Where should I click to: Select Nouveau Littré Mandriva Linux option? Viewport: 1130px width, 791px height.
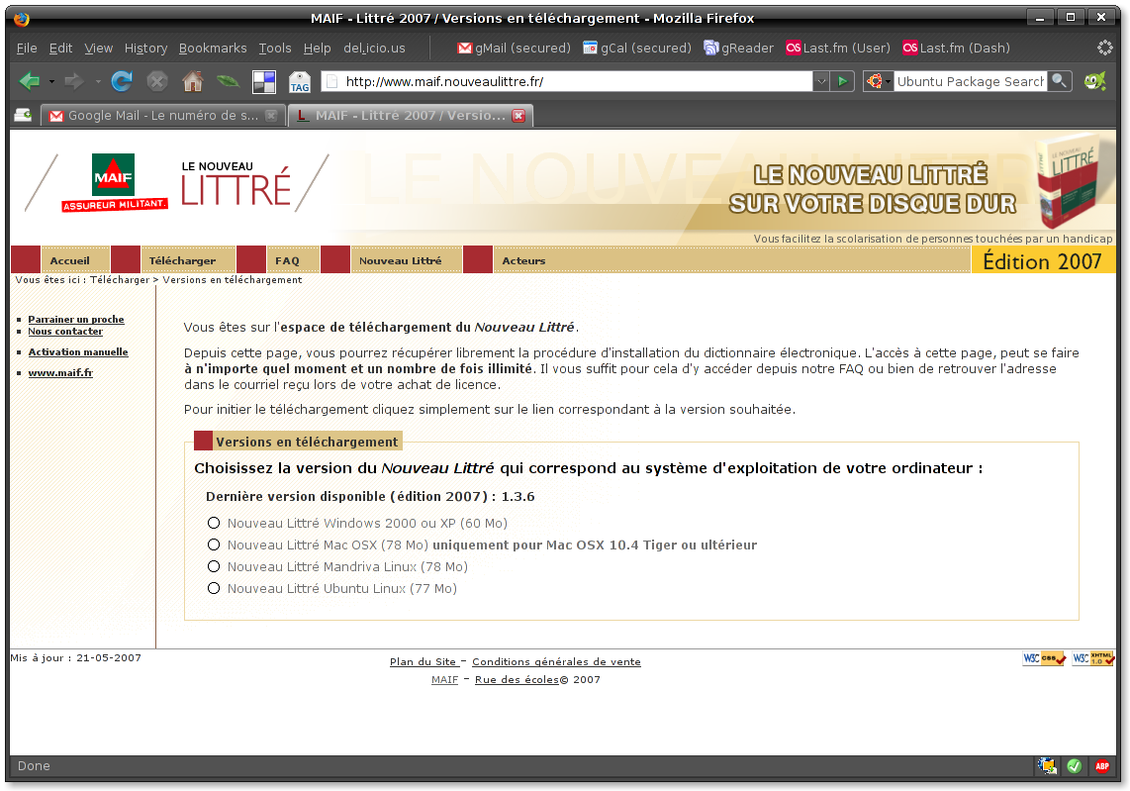point(214,566)
